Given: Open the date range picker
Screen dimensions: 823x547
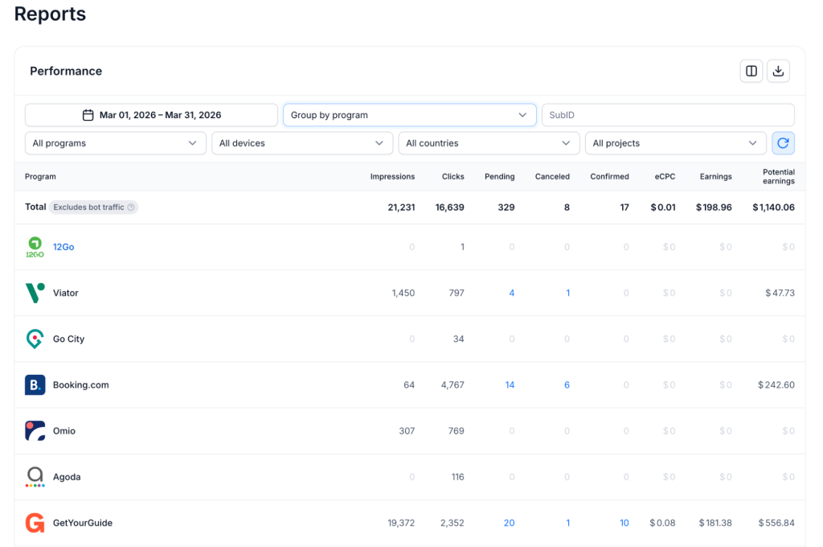Looking at the screenshot, I should tap(151, 115).
